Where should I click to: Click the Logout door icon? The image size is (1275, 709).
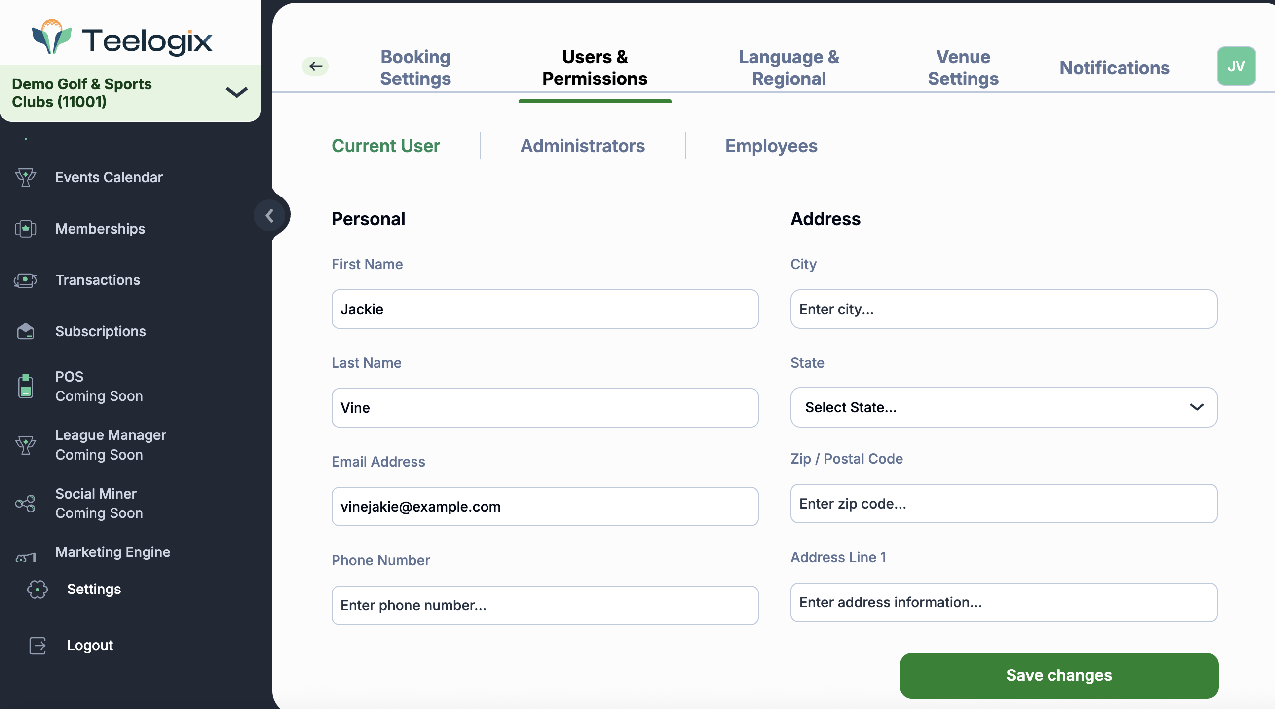pos(37,646)
